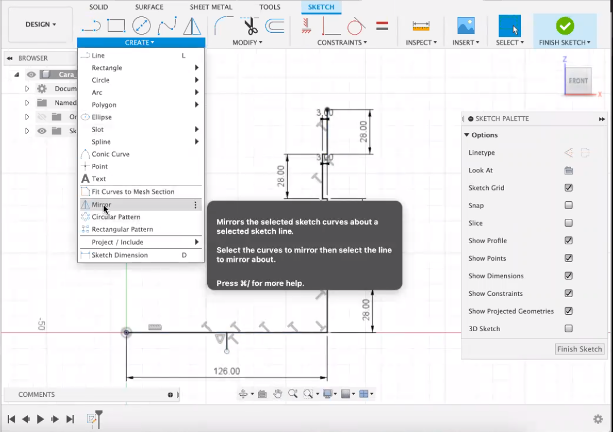Click the green Finish Sketch checkmark icon
Image resolution: width=613 pixels, height=432 pixels.
pyautogui.click(x=565, y=26)
